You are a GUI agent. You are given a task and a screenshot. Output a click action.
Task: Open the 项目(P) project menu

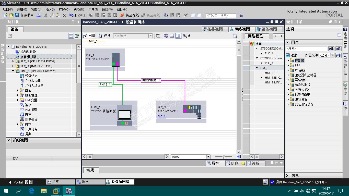(8, 9)
